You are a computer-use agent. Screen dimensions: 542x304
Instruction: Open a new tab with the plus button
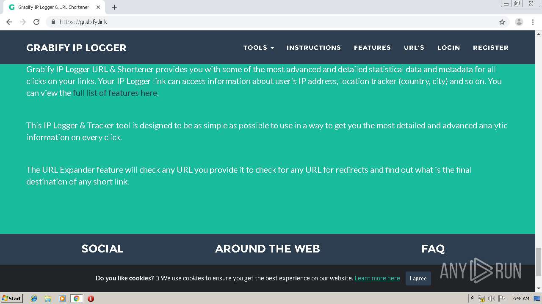114,7
